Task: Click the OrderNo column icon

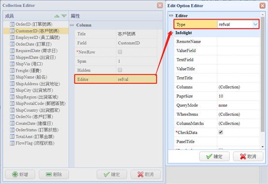Action: tap(12, 117)
